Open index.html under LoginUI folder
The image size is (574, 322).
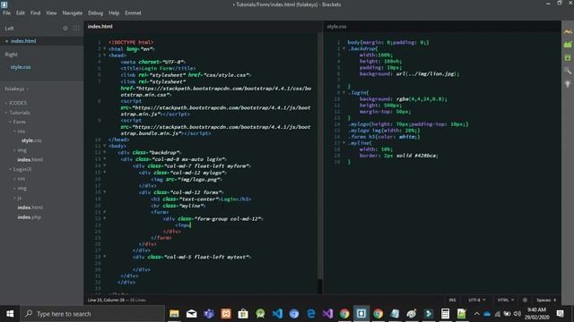click(x=30, y=208)
